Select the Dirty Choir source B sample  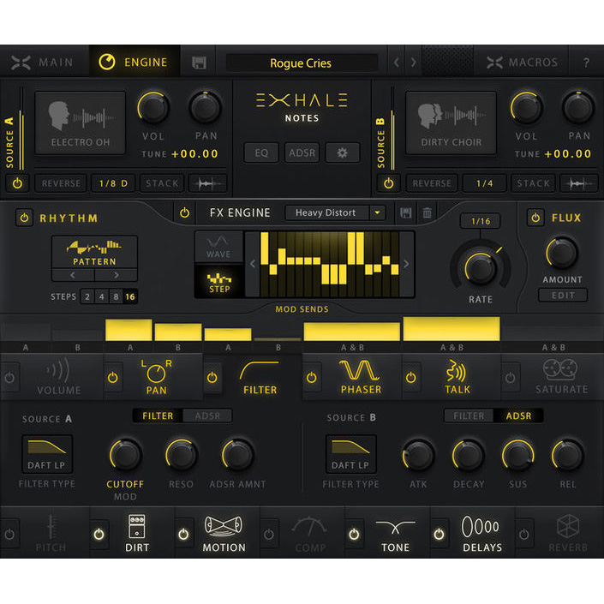451,123
